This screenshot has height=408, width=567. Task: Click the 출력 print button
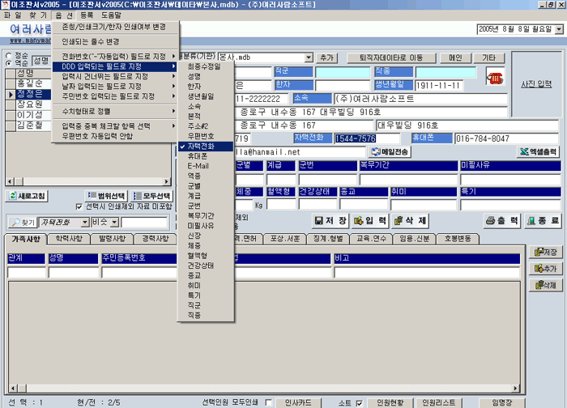point(502,221)
